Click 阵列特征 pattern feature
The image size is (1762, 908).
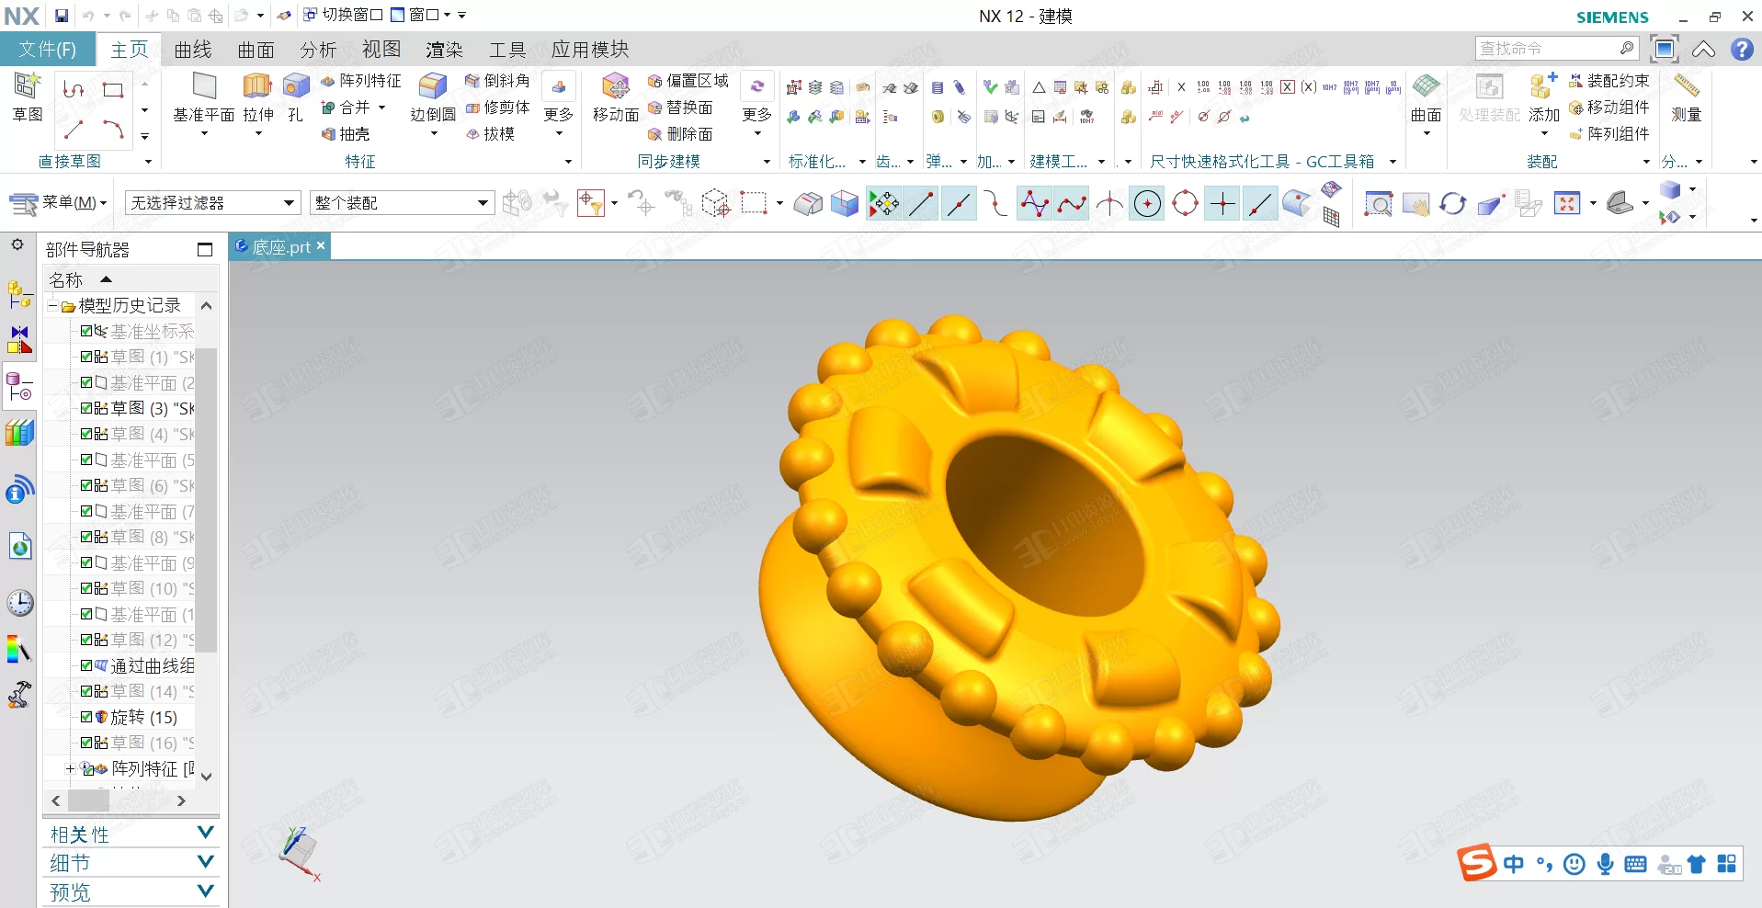tap(360, 81)
